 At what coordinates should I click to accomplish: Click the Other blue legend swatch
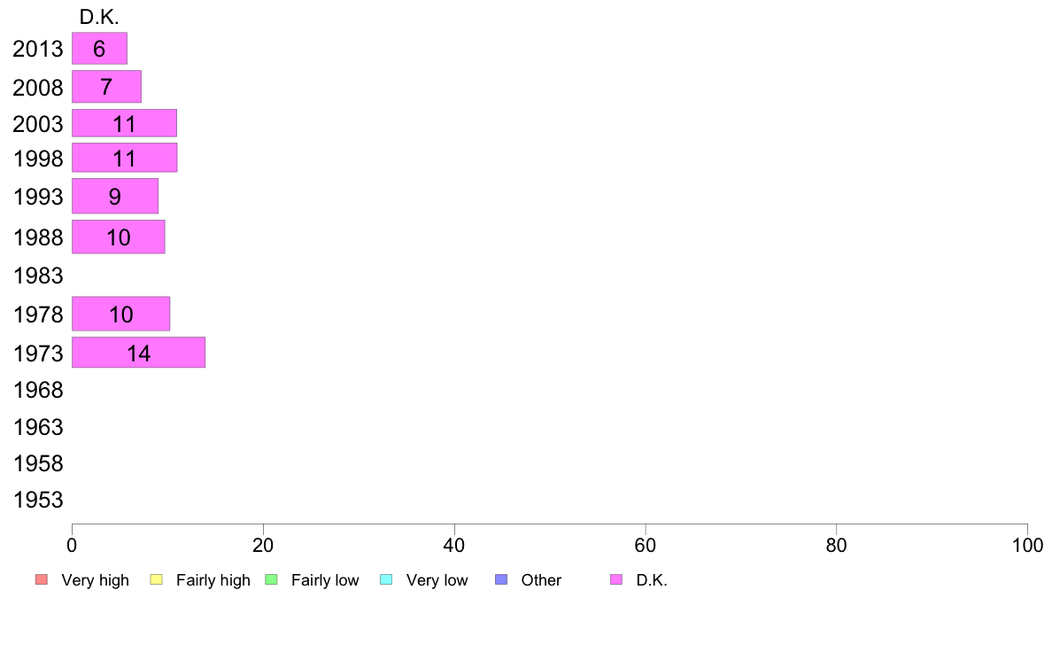pyautogui.click(x=501, y=579)
